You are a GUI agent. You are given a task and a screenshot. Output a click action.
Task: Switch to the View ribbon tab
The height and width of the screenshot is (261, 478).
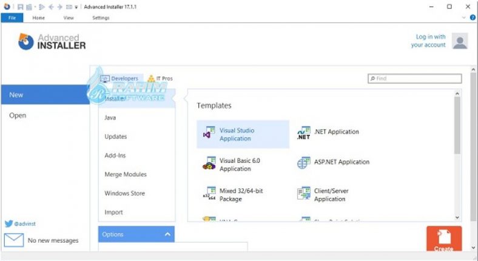pos(69,18)
